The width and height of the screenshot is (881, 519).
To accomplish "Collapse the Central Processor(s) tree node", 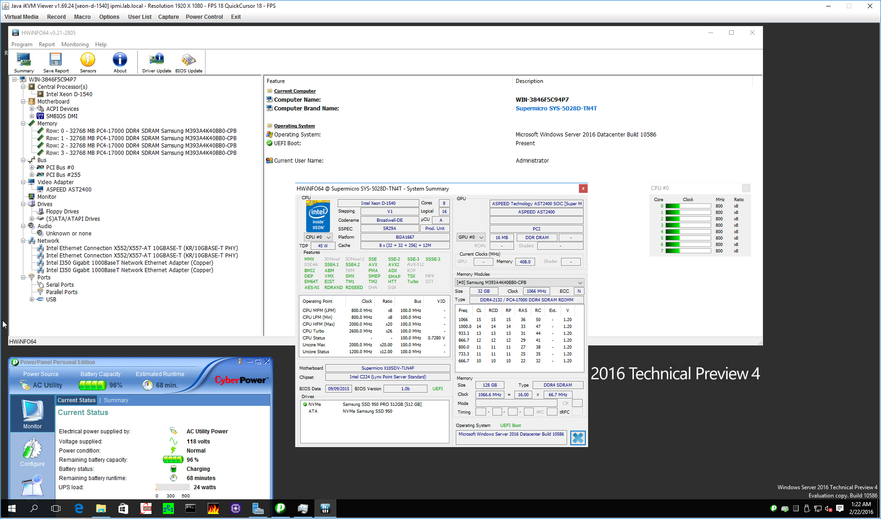I will (x=23, y=87).
